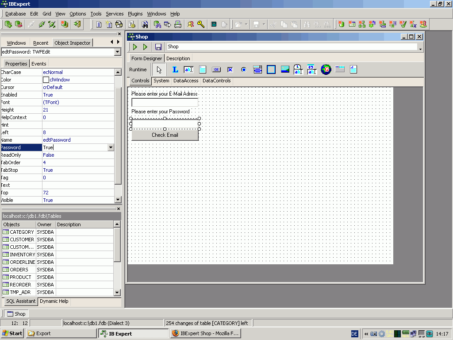The height and width of the screenshot is (340, 453).
Task: Switch to the Events tab
Action: pos(39,64)
